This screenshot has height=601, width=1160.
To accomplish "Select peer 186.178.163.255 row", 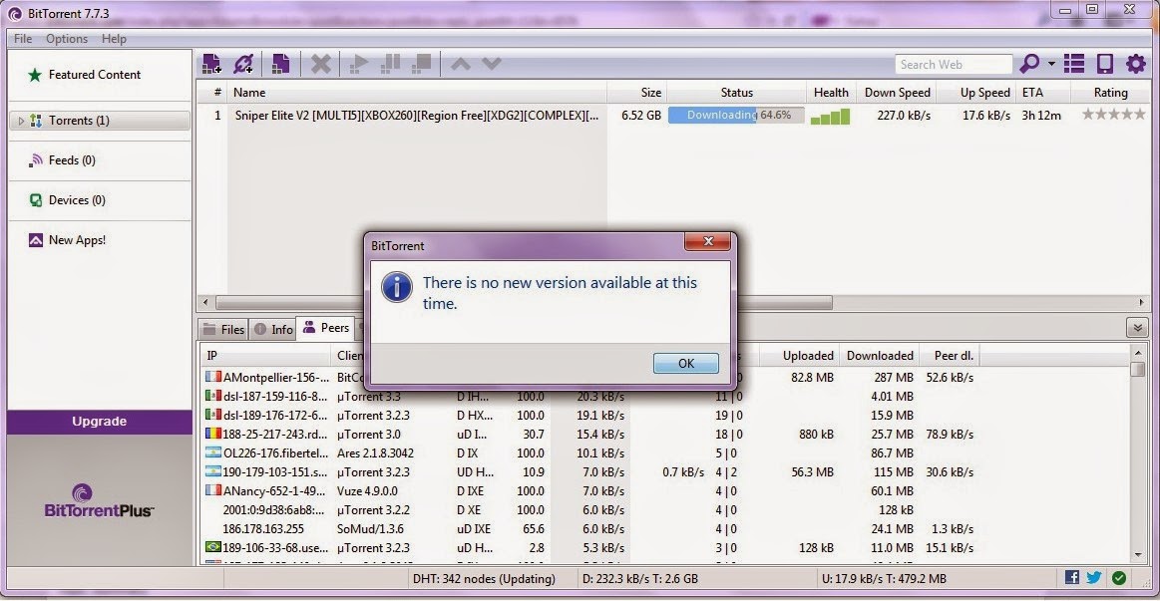I will click(x=666, y=529).
